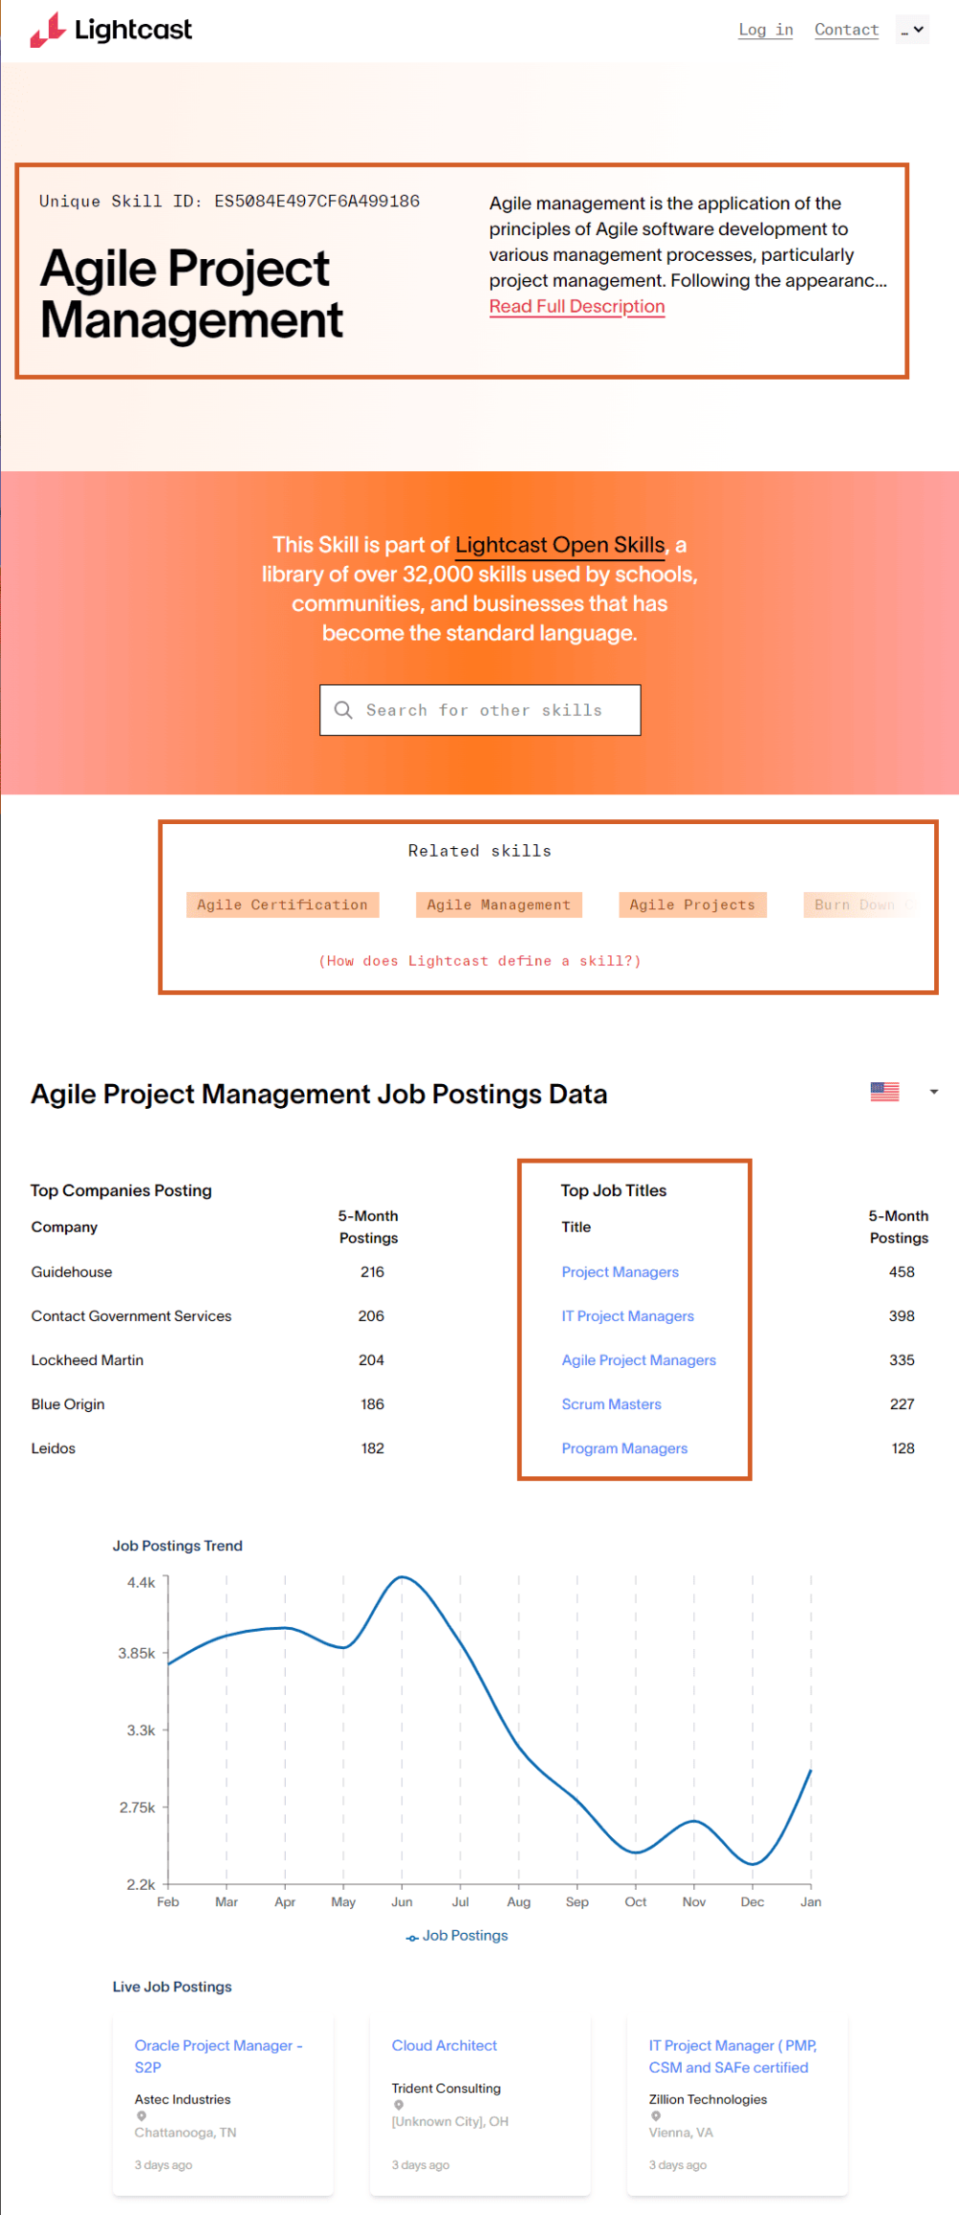
Task: Open the Contact link
Action: coord(846,30)
